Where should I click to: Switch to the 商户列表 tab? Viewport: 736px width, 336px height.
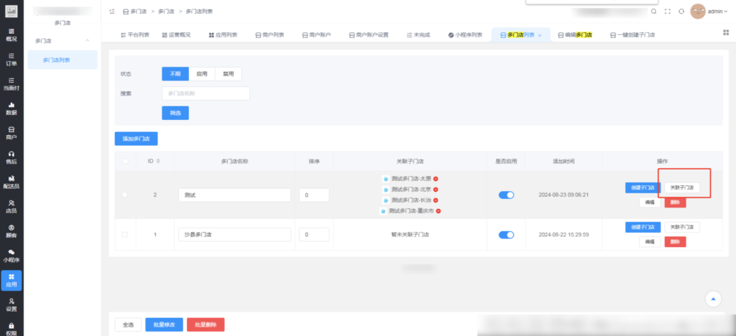[x=270, y=35]
